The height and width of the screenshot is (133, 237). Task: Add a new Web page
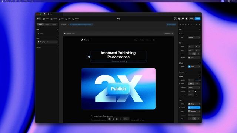(57, 30)
